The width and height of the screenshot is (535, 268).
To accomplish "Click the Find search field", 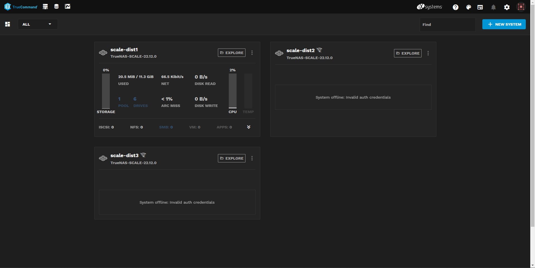I will [448, 25].
